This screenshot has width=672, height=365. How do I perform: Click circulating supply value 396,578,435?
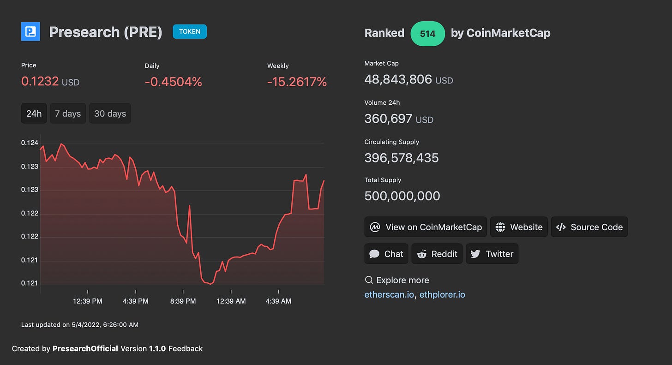[x=402, y=158]
